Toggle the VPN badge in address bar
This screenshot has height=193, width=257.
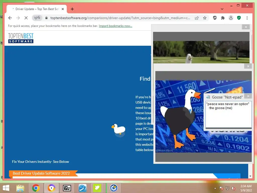[x=37, y=18]
